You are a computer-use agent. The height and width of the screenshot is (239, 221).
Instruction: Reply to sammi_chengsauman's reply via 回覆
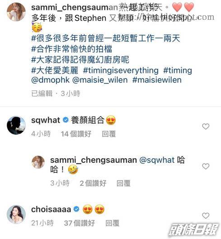pyautogui.click(x=123, y=183)
